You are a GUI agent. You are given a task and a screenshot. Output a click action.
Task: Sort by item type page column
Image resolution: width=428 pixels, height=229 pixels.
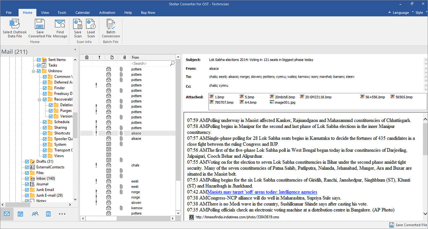click(x=112, y=58)
